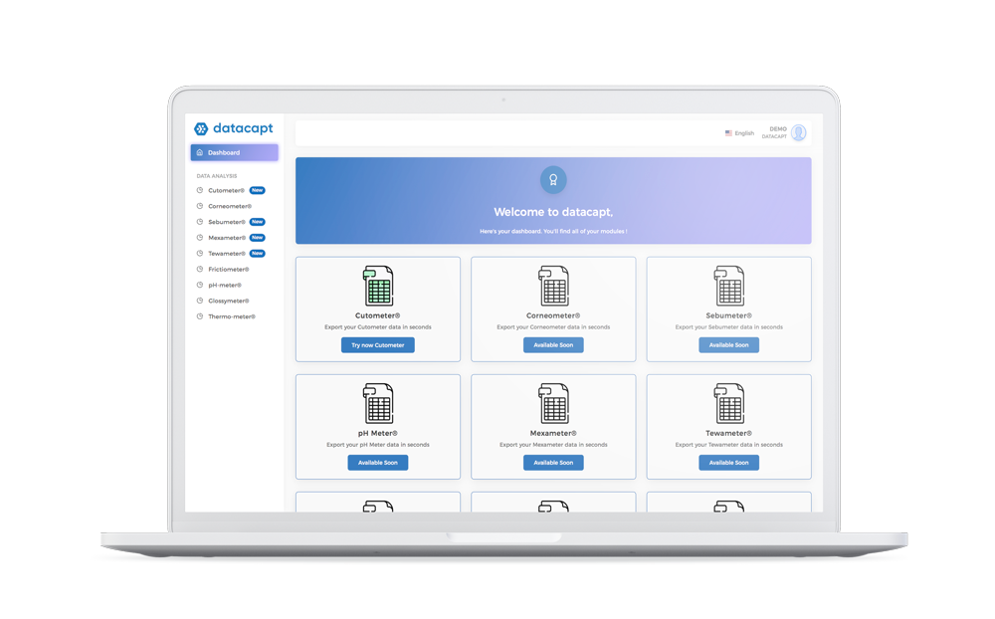The height and width of the screenshot is (619, 995).
Task: Click the datacapt wordmark text
Action: (243, 128)
